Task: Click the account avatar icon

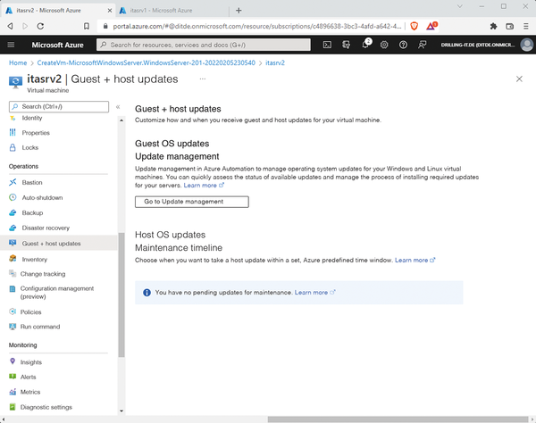Action: (527, 45)
